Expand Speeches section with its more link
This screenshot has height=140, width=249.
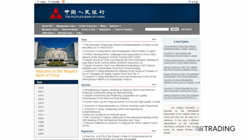[x=154, y=84]
